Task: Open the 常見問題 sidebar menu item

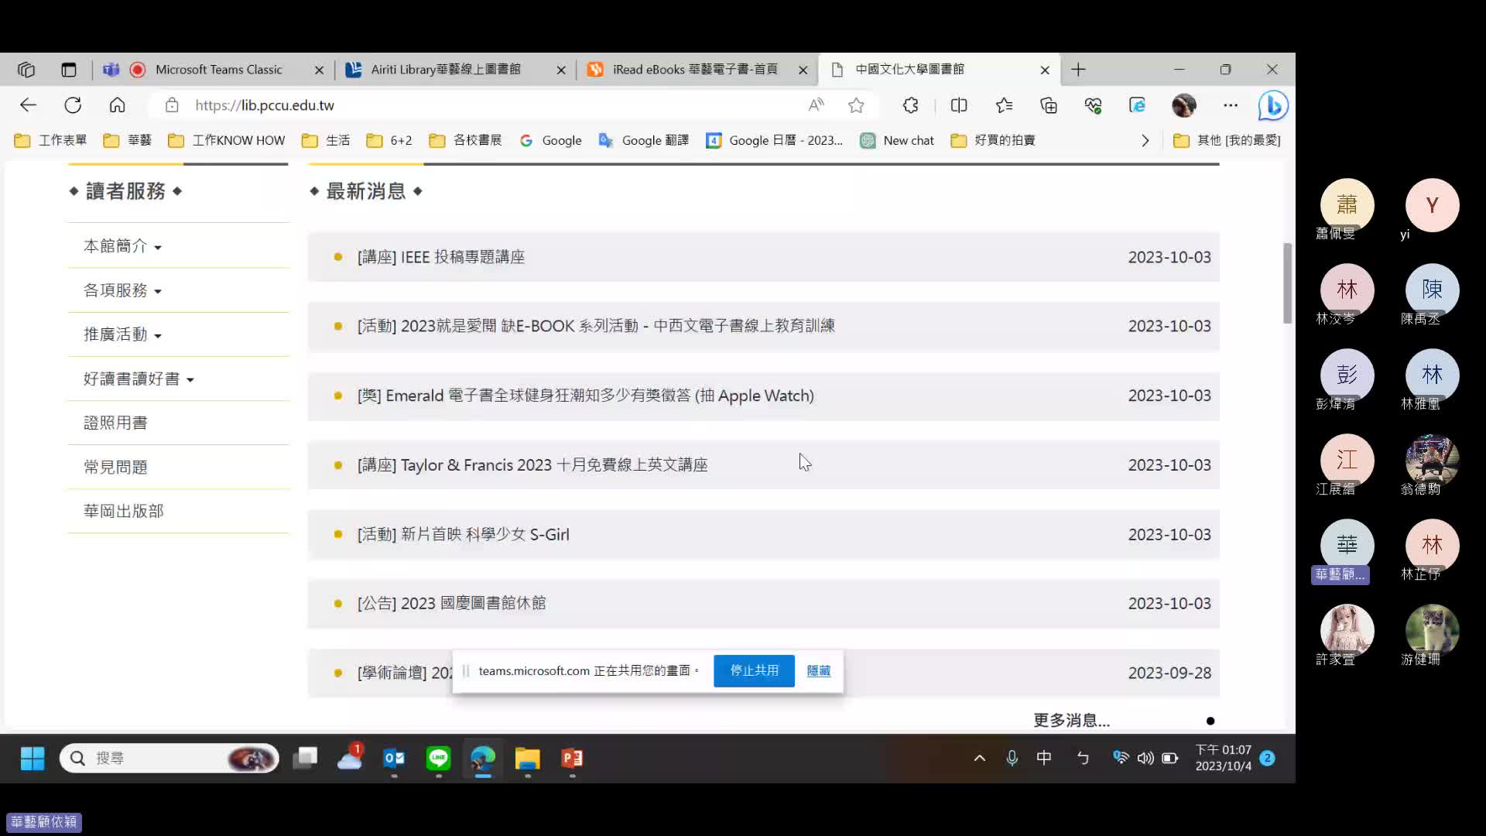Action: click(x=115, y=467)
